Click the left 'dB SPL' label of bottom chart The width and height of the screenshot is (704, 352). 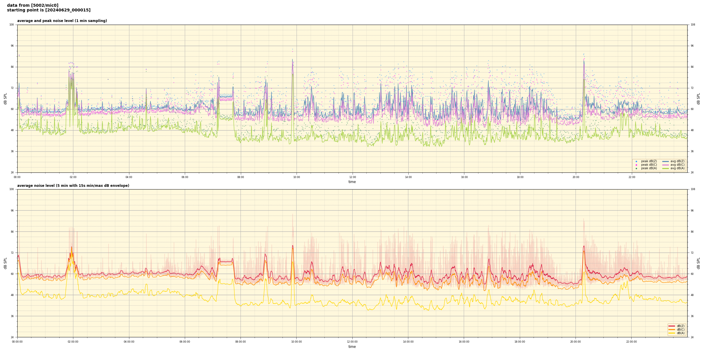pyautogui.click(x=5, y=263)
